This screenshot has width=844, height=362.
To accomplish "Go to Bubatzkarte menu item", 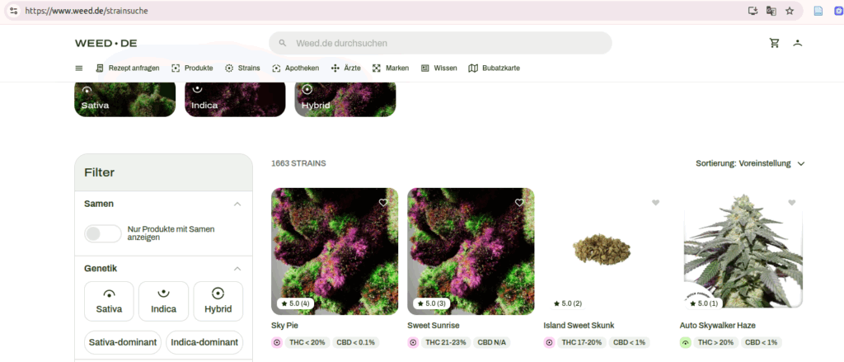I will click(x=495, y=68).
